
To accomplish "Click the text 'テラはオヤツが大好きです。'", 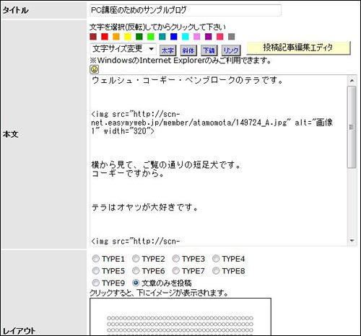I will click(x=145, y=208).
